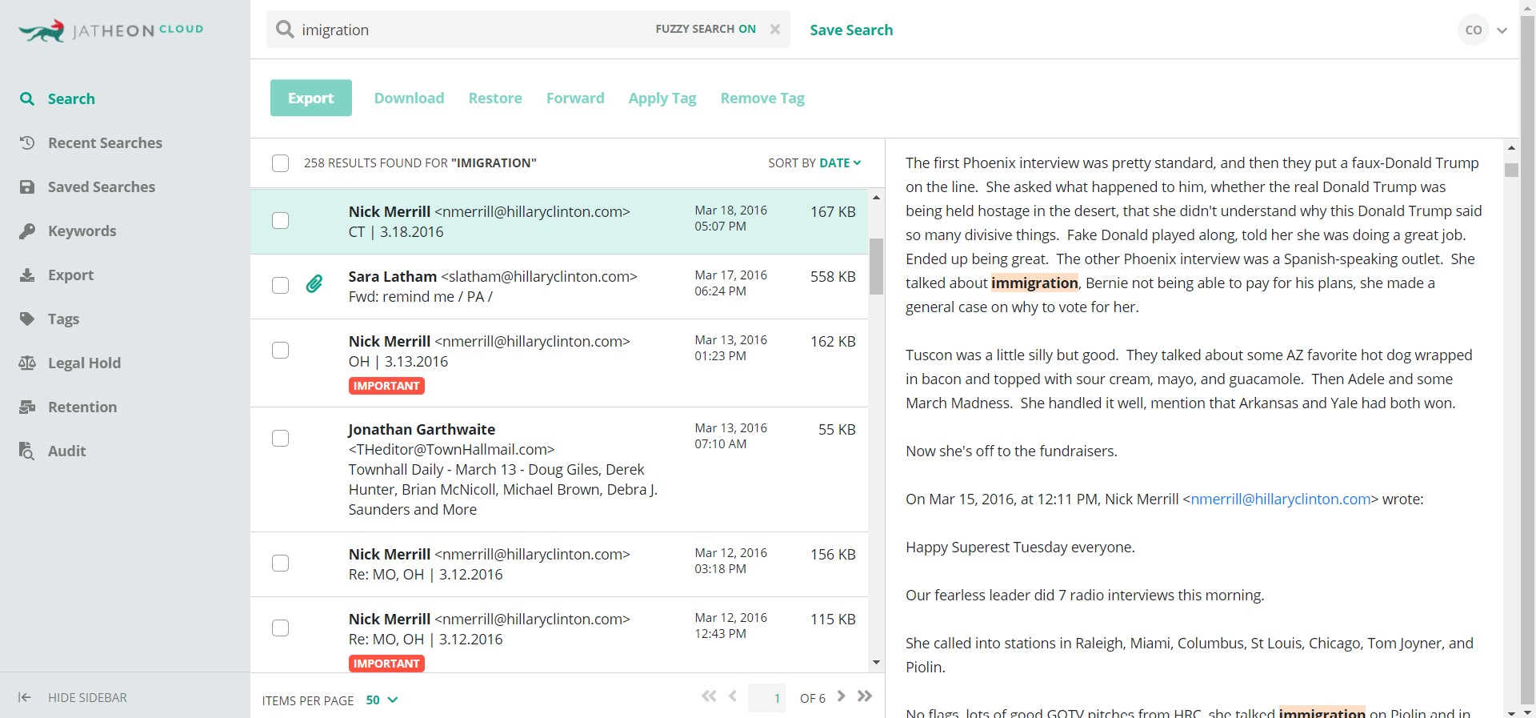Click attachment paperclip on Sara Latham email
1536x718 pixels.
tap(314, 283)
